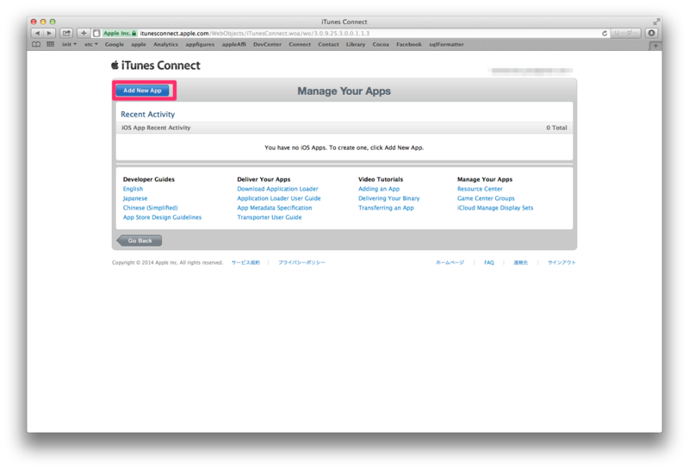Open iCloud Manage Display Sets link
Viewport: 689px width, 470px height.
pyautogui.click(x=495, y=208)
